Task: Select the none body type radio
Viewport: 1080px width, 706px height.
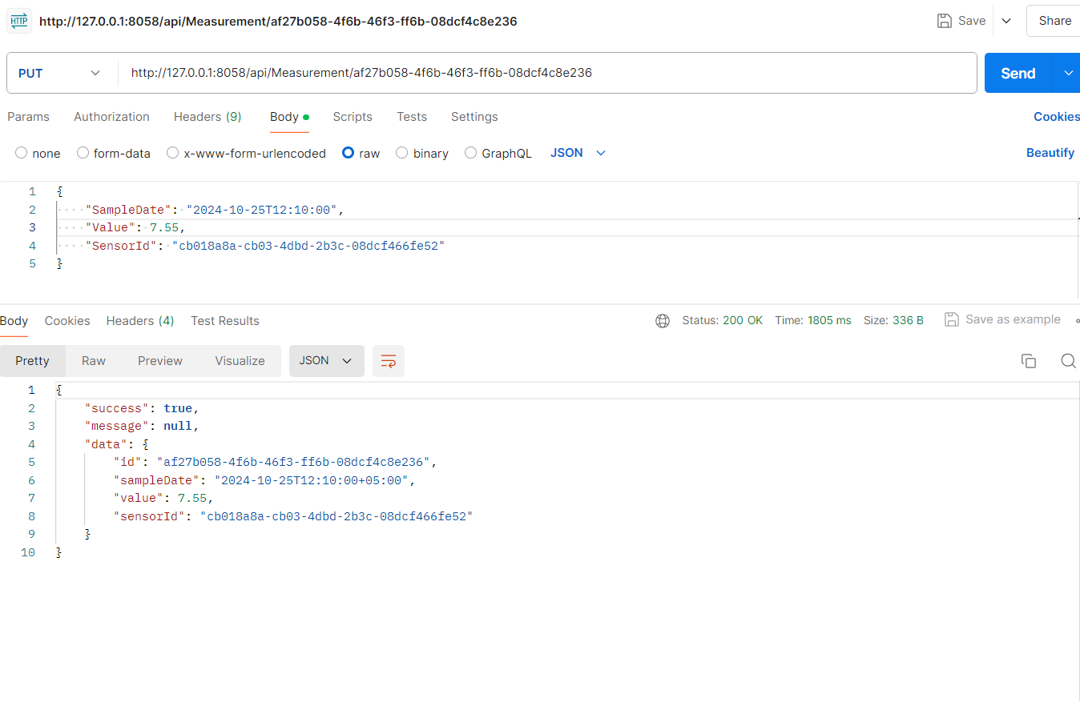Action: click(22, 153)
